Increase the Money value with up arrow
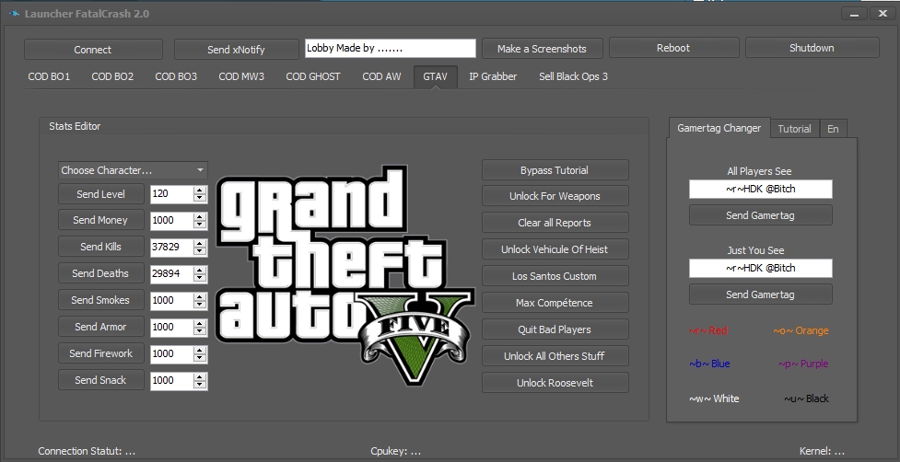The height and width of the screenshot is (462, 900). 200,216
